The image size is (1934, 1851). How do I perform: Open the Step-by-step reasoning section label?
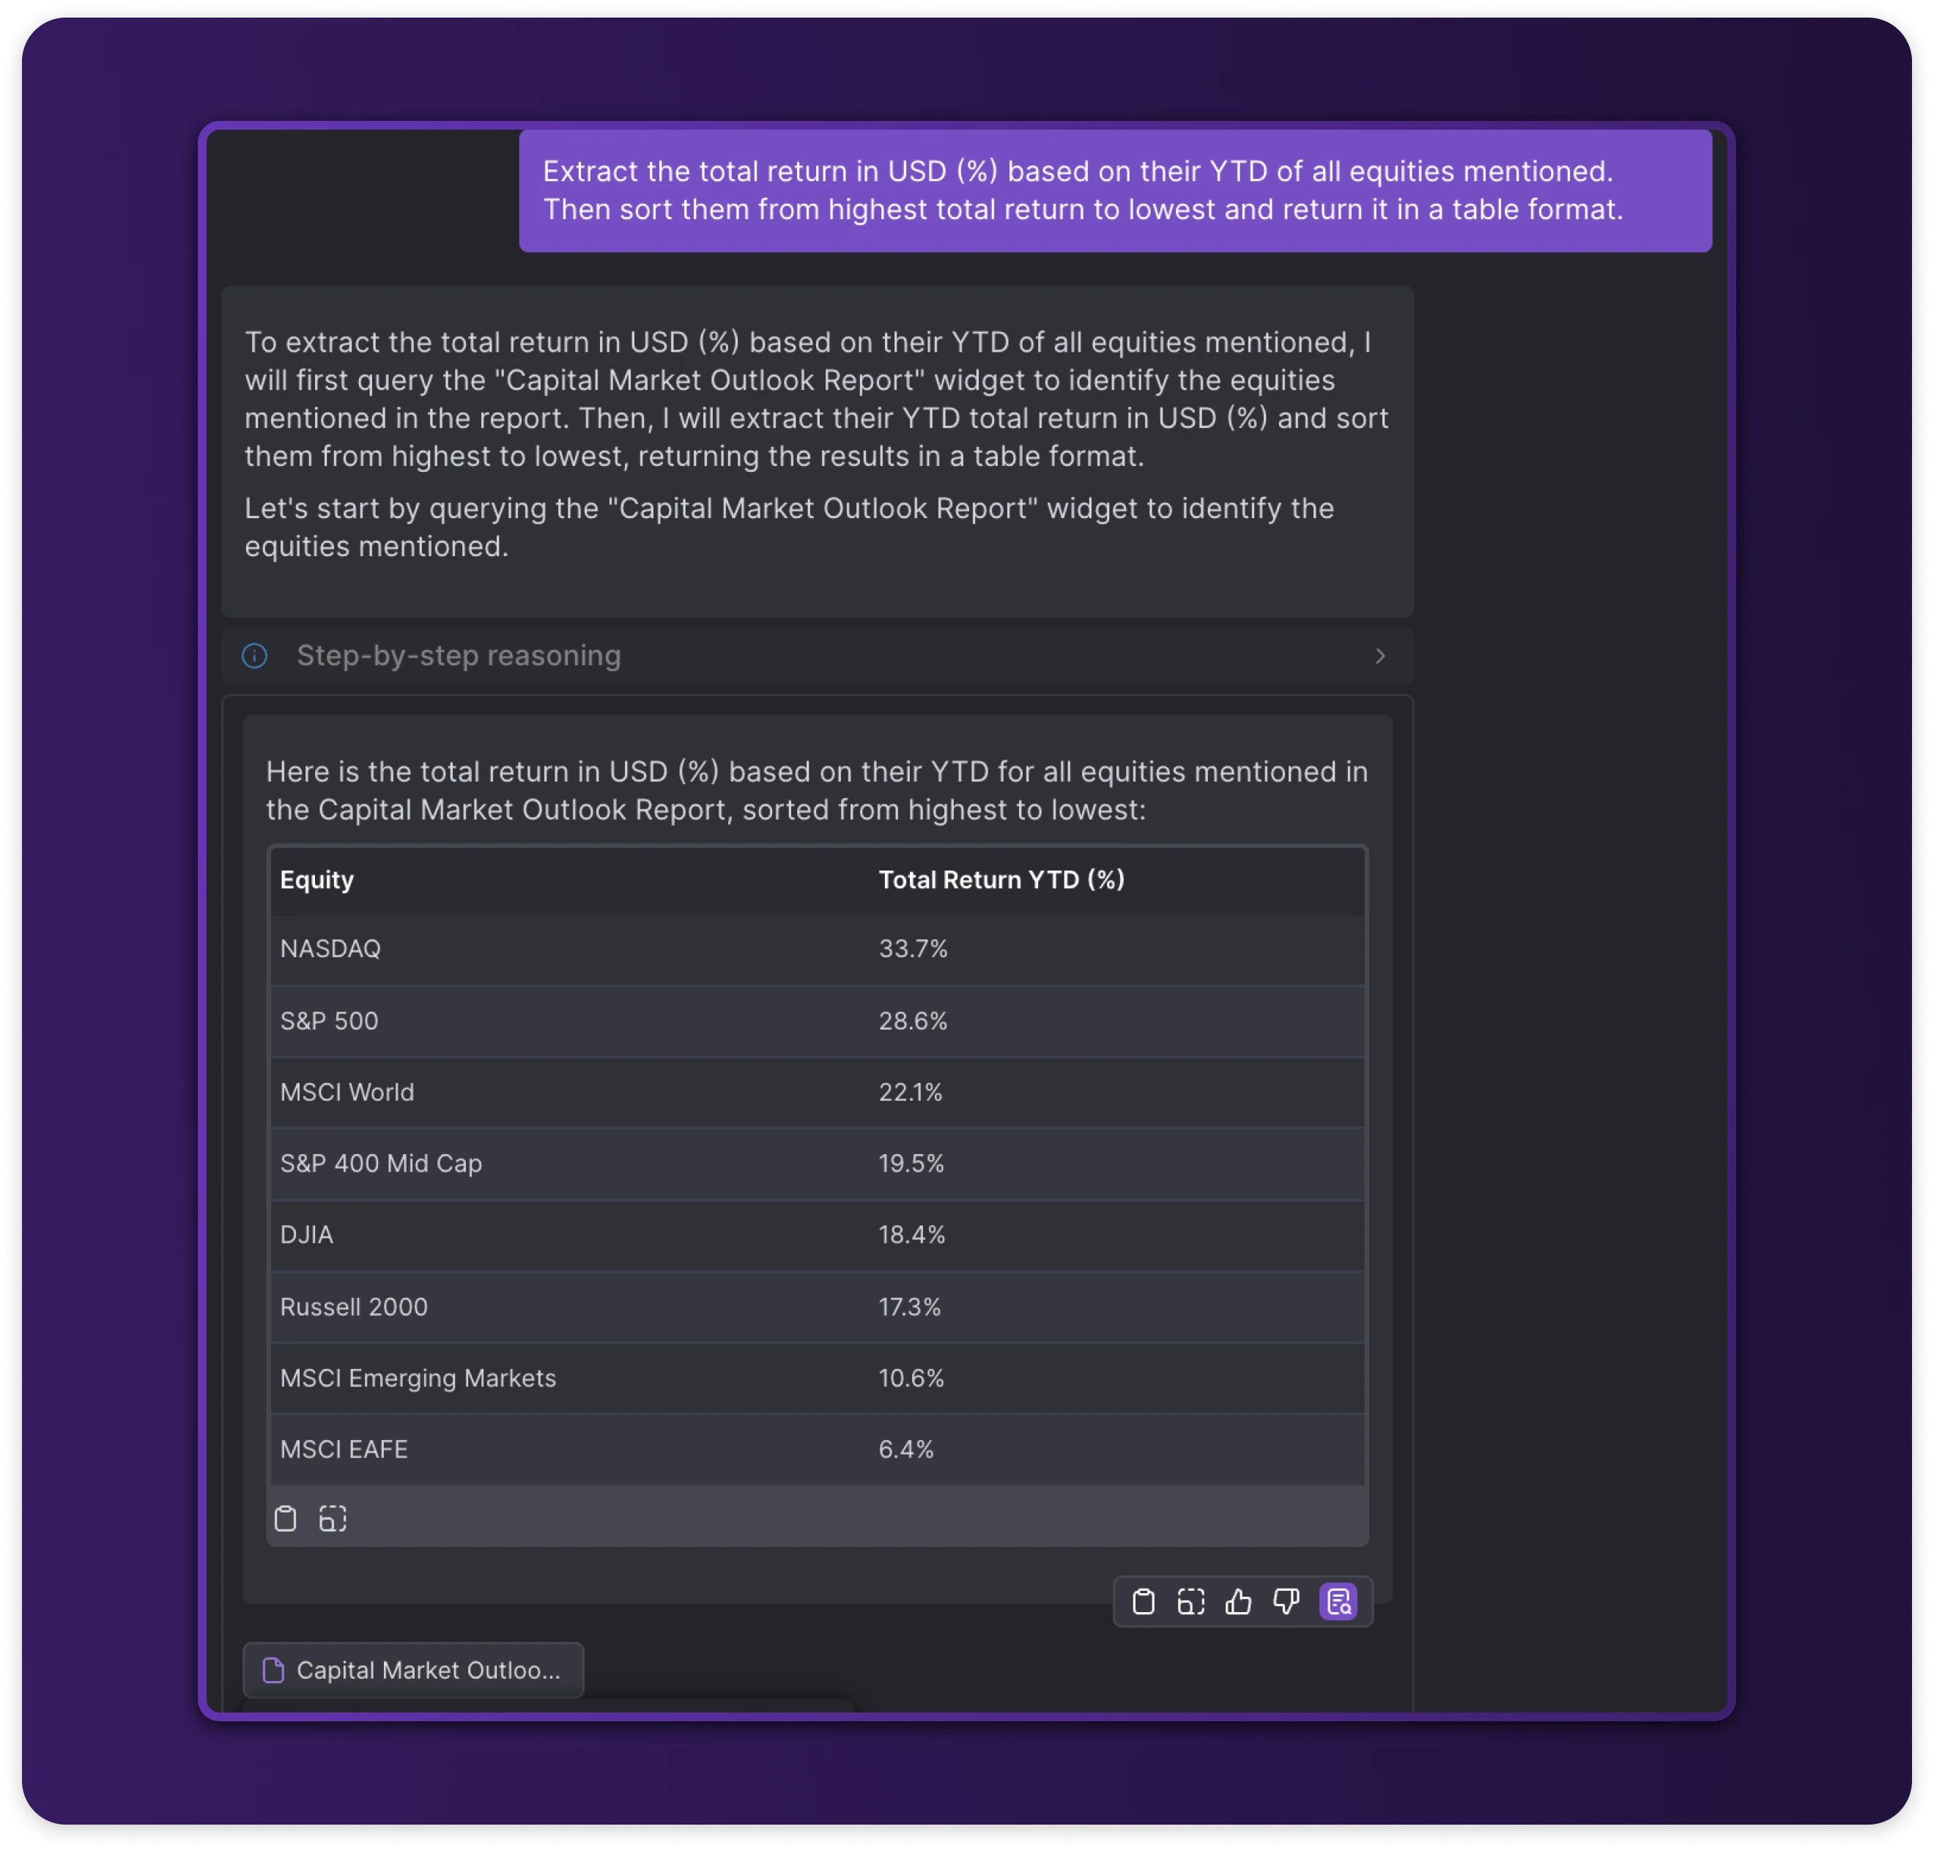click(459, 656)
